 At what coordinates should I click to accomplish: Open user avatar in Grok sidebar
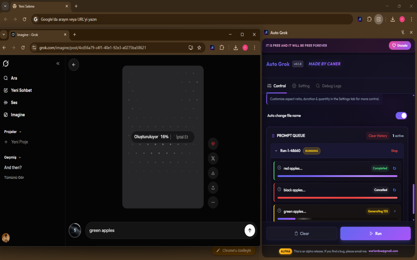click(x=6, y=238)
